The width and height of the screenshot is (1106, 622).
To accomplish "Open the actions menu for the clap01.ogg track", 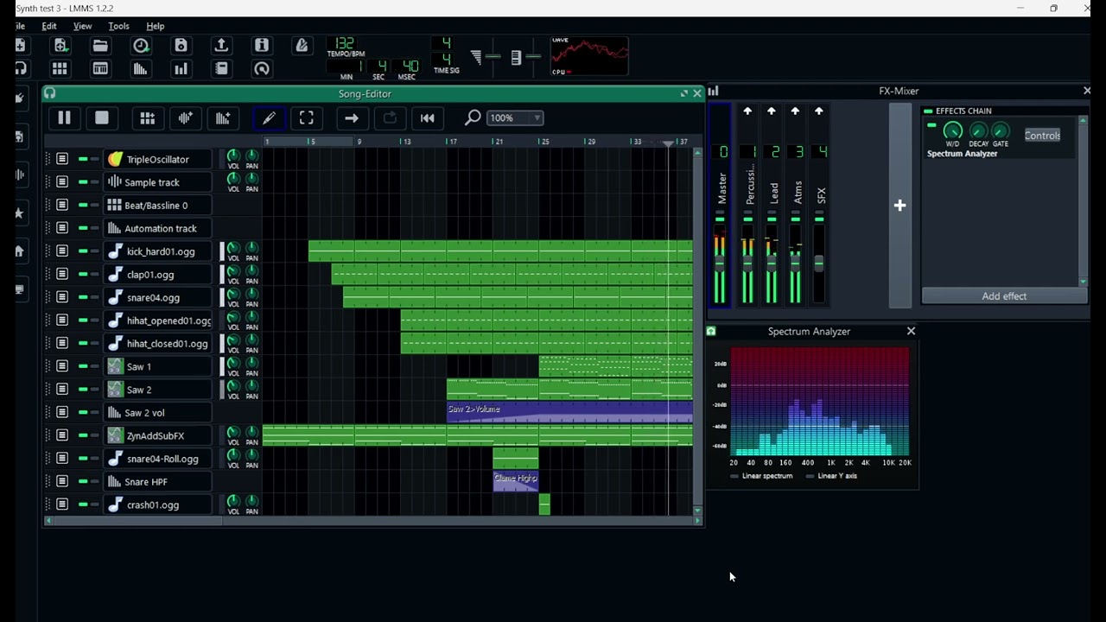I will coord(62,275).
